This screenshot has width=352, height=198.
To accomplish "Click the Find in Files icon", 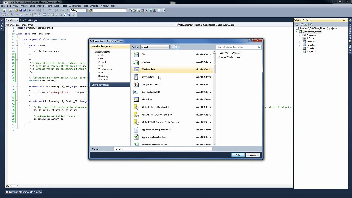I will 90,10.
